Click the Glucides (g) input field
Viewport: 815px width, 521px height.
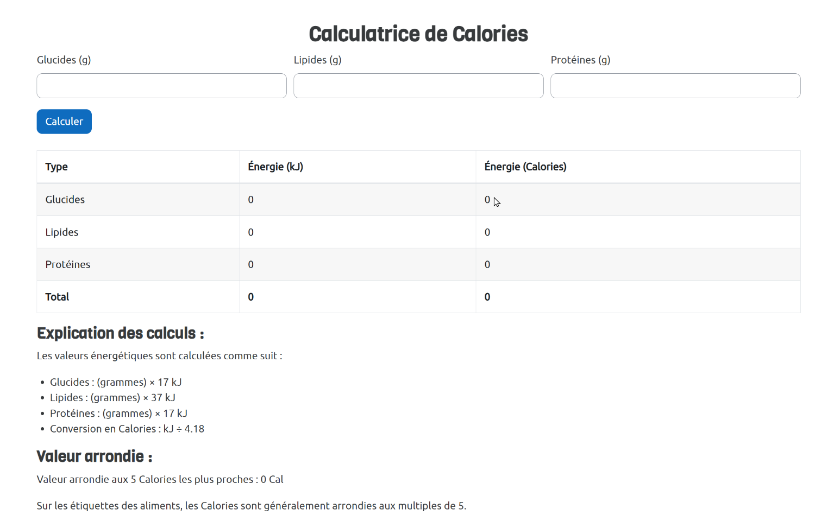click(161, 86)
